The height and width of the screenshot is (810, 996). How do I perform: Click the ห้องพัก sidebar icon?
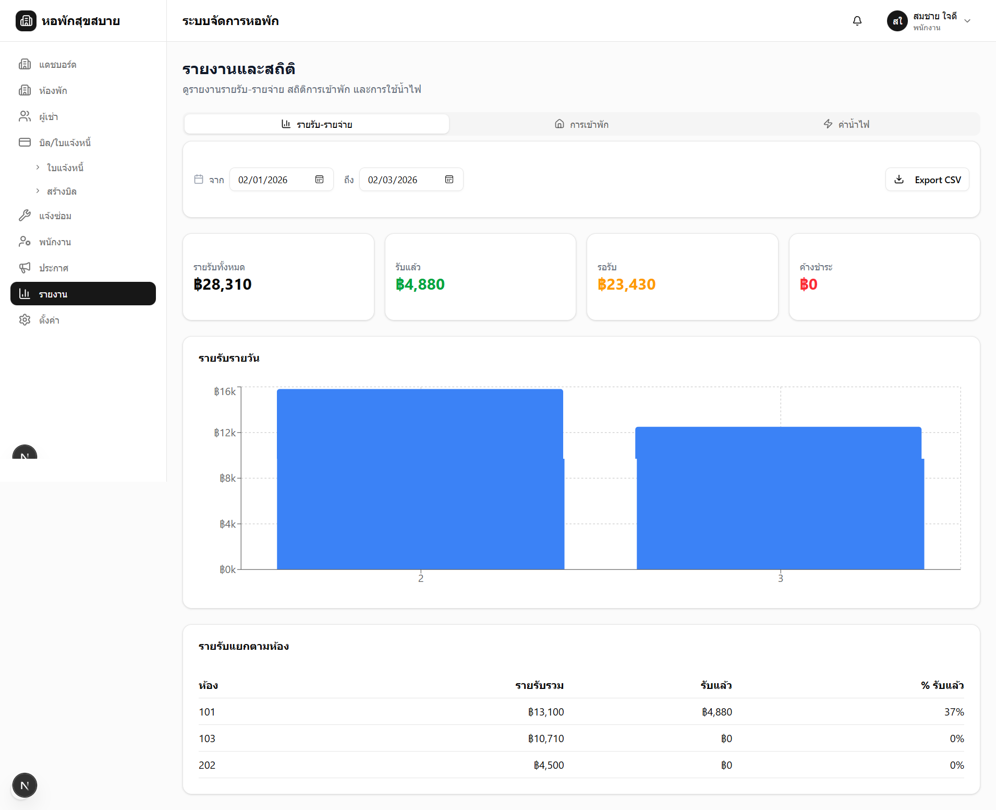coord(25,90)
